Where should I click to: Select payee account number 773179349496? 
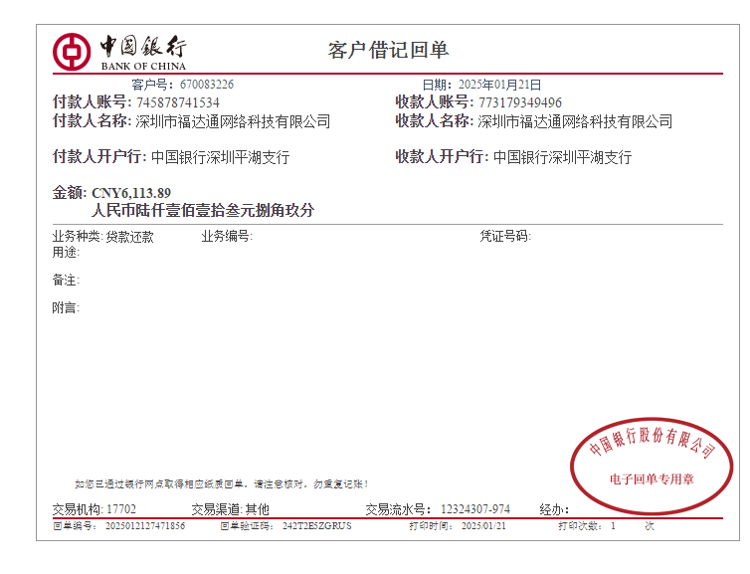pyautogui.click(x=520, y=102)
